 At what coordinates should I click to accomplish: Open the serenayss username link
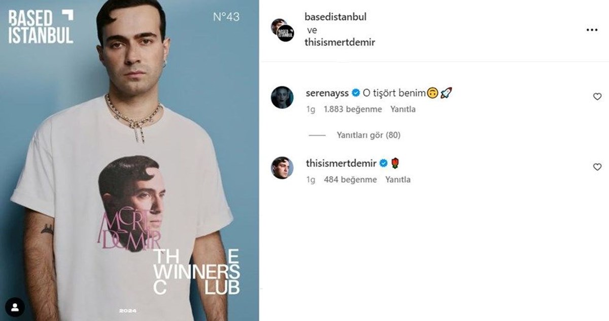(x=327, y=93)
